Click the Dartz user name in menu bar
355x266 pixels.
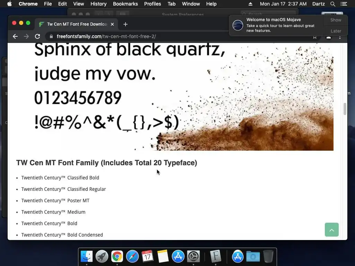(319, 4)
